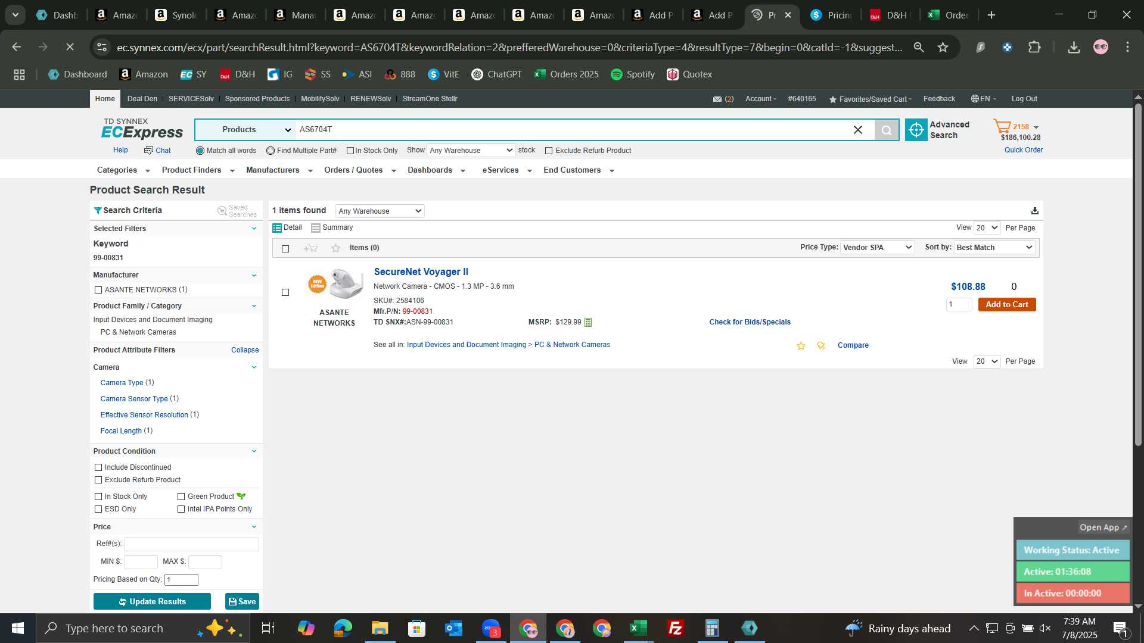Open Dashboards menu
Screen dimensions: 1144x643
point(436,170)
